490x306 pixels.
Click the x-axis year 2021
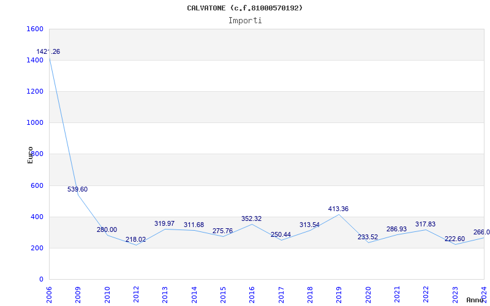tap(396, 295)
